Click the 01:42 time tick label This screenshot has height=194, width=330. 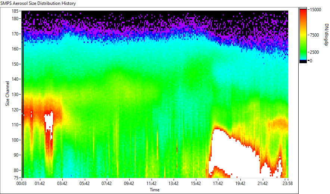(40, 184)
